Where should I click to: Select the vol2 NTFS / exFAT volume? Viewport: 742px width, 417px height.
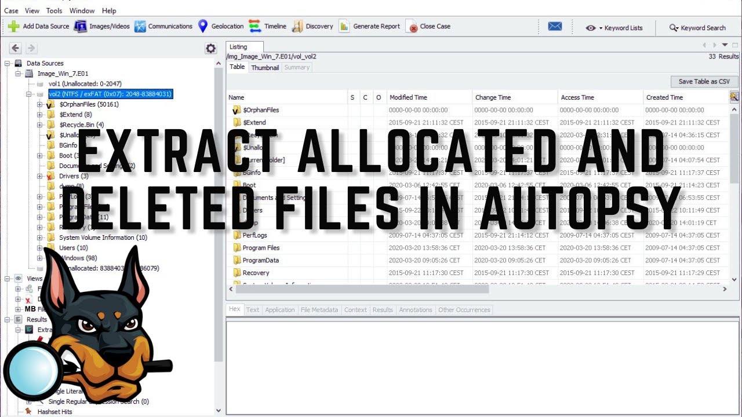pyautogui.click(x=110, y=94)
